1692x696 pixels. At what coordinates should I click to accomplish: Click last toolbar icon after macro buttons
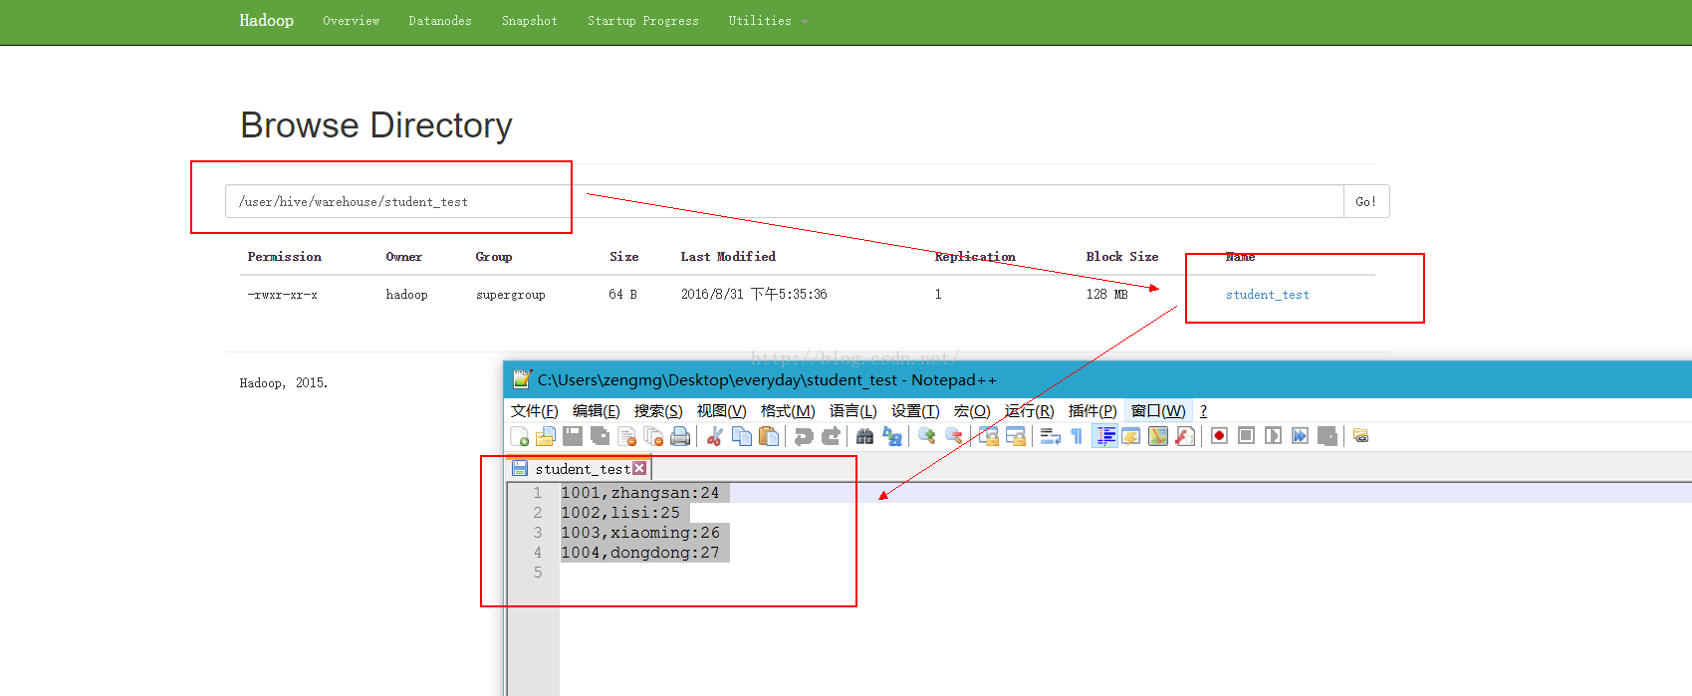click(1360, 436)
